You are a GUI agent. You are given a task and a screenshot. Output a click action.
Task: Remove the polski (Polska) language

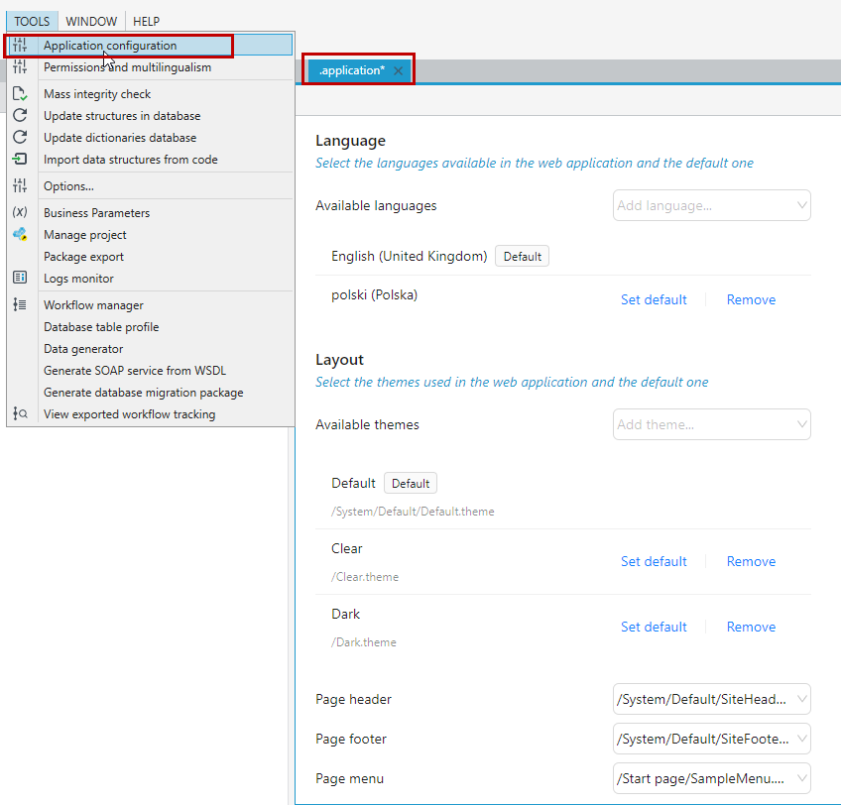751,299
